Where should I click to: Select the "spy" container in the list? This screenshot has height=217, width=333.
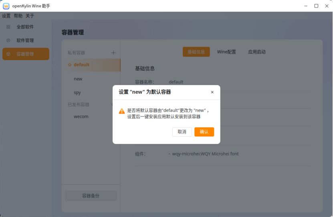pyautogui.click(x=77, y=93)
